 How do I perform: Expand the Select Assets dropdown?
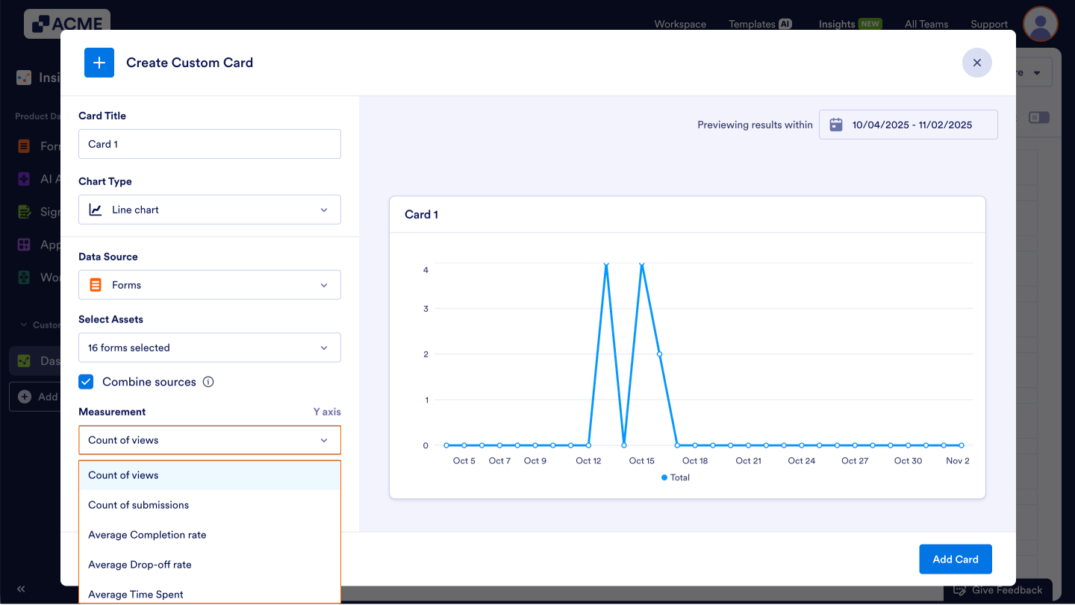coord(209,348)
